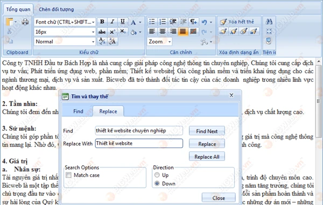Click the printer icon
This screenshot has width=323, height=205.
point(25,21)
